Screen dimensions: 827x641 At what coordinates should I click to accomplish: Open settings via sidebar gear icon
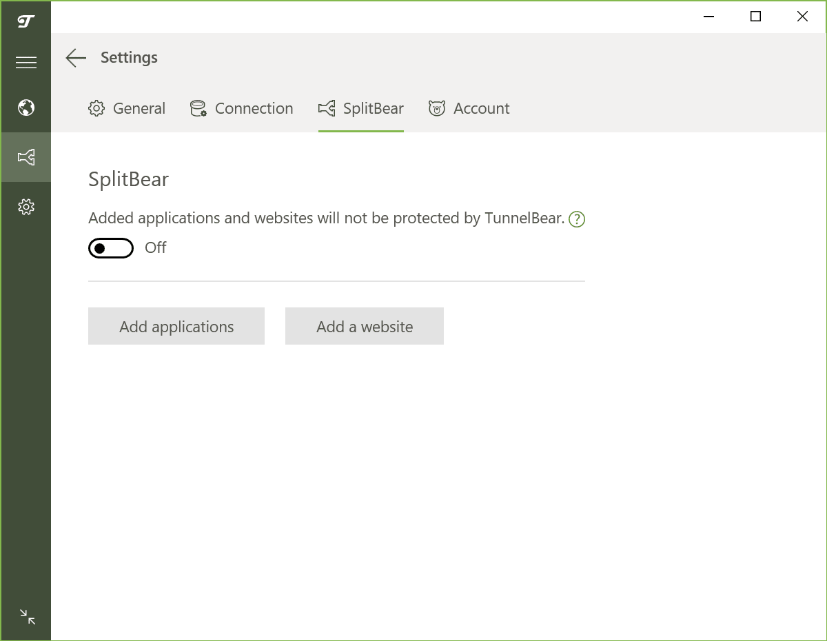coord(26,207)
